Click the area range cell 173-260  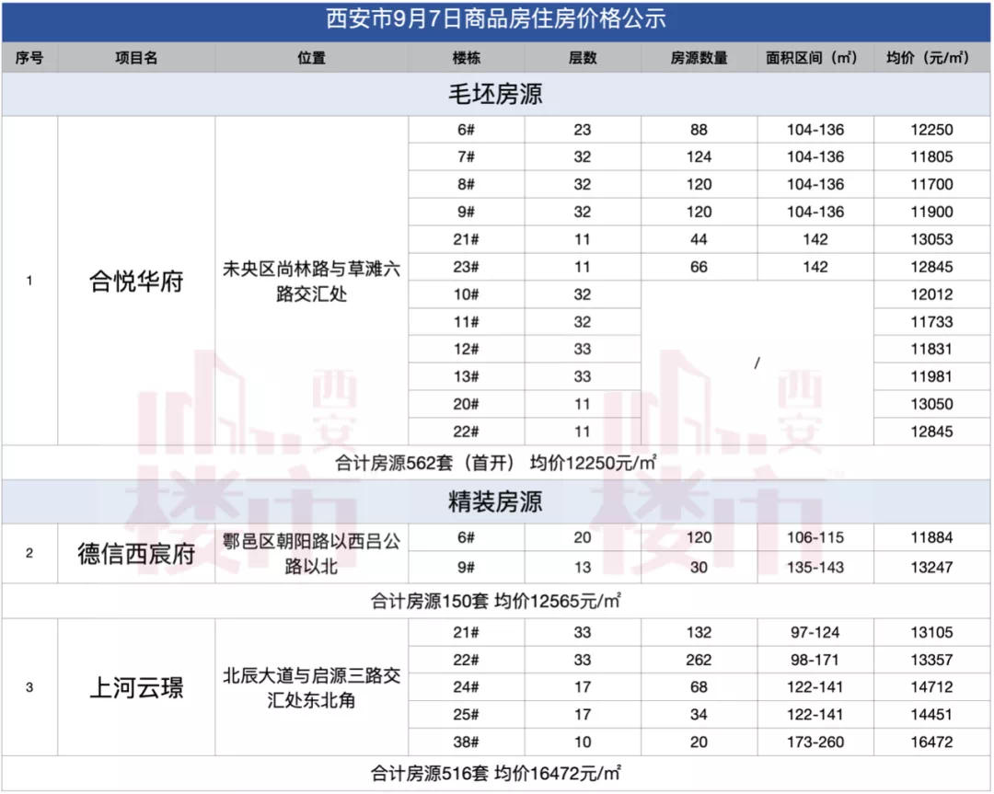815,742
